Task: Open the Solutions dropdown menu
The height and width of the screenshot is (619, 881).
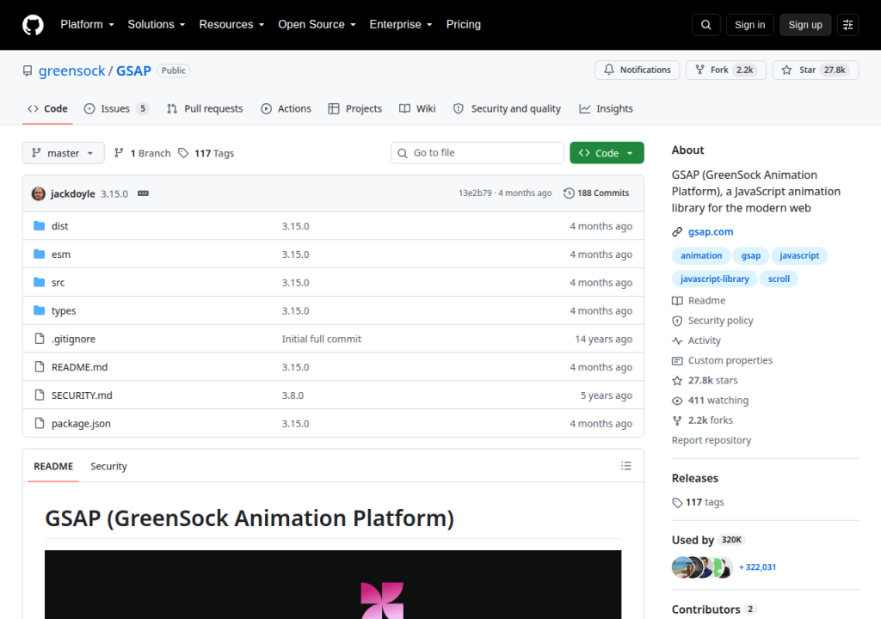Action: (157, 25)
